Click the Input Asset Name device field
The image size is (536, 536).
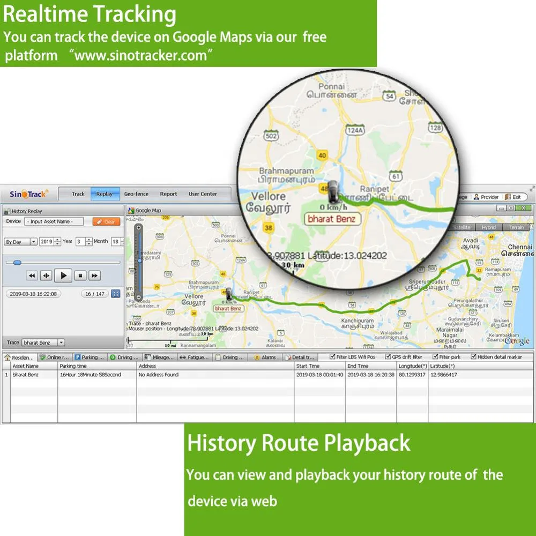54,221
